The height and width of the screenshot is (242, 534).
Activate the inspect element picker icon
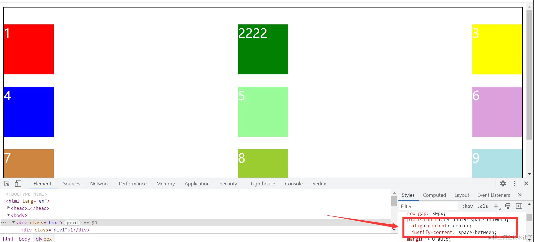click(7, 184)
